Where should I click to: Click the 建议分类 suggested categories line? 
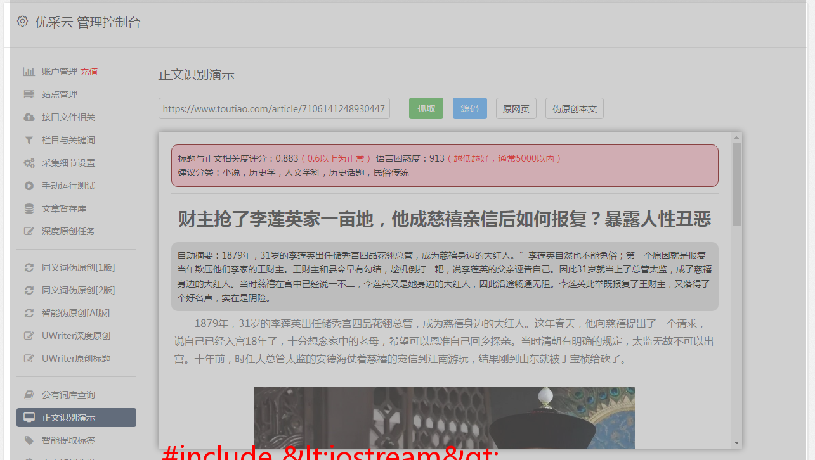pos(294,172)
